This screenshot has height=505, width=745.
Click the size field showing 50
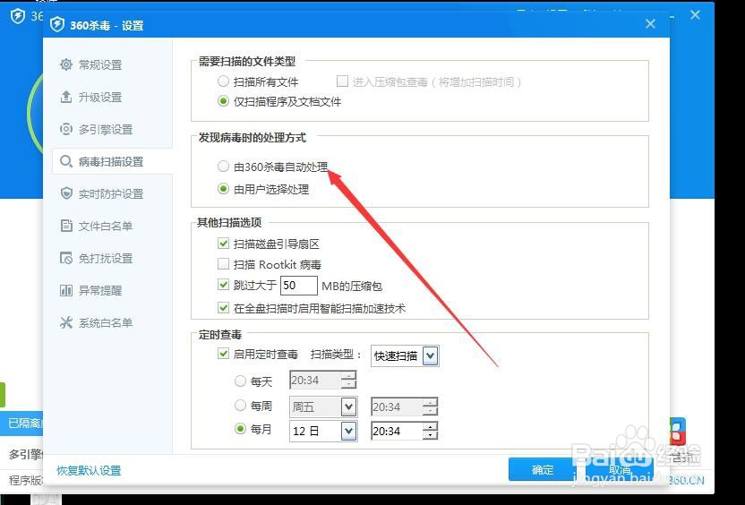point(298,286)
